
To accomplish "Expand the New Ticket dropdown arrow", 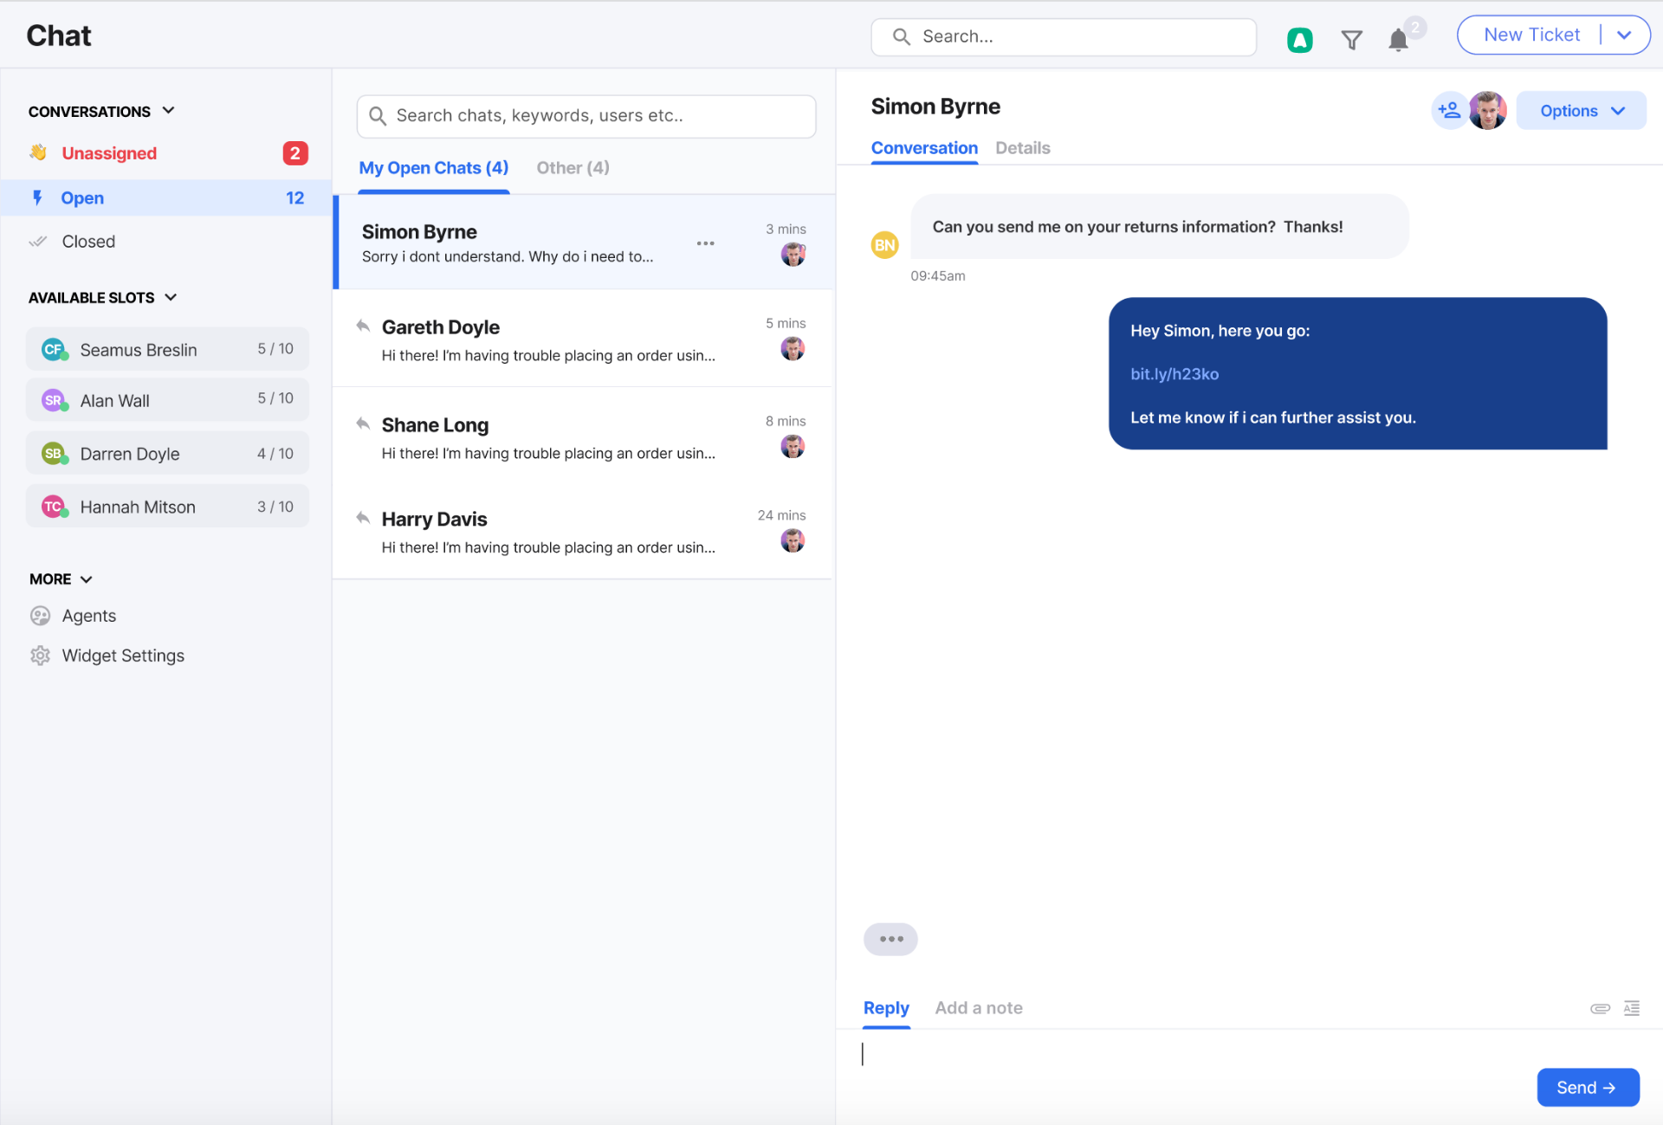I will click(1625, 35).
